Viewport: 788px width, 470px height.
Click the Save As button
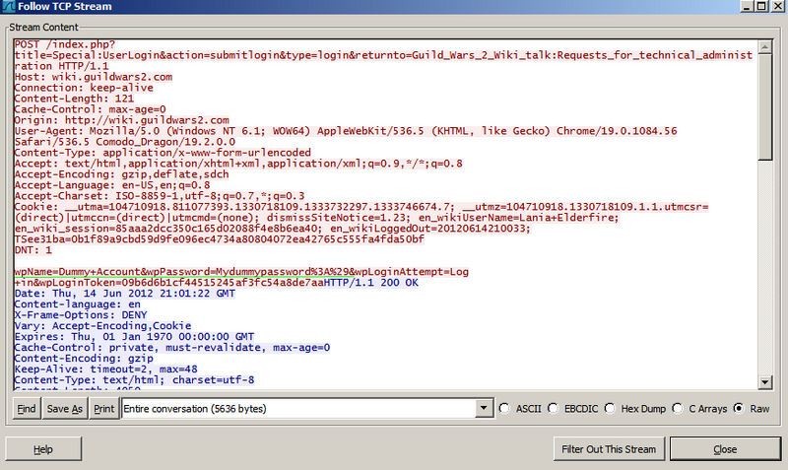(65, 409)
